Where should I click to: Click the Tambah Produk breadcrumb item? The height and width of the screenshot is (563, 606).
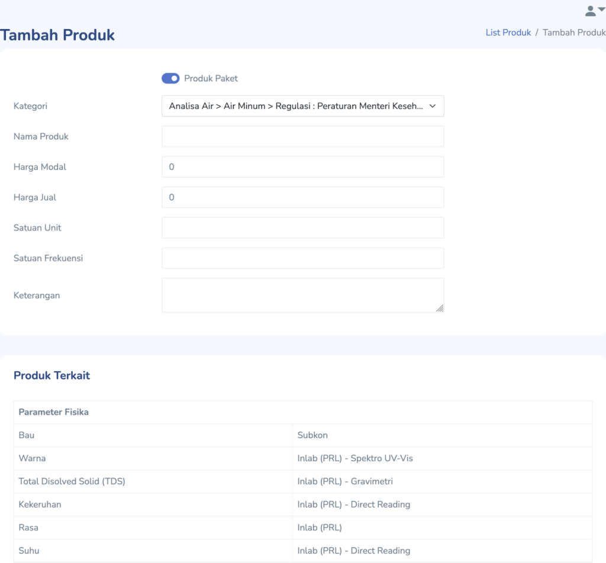click(x=573, y=33)
